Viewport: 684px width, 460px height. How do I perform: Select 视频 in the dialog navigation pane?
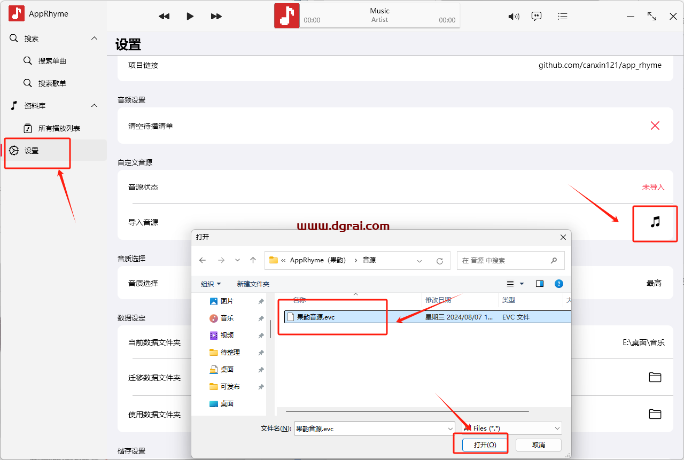227,336
